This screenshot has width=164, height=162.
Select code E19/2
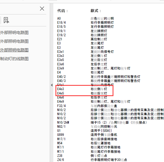(x=61, y=35)
